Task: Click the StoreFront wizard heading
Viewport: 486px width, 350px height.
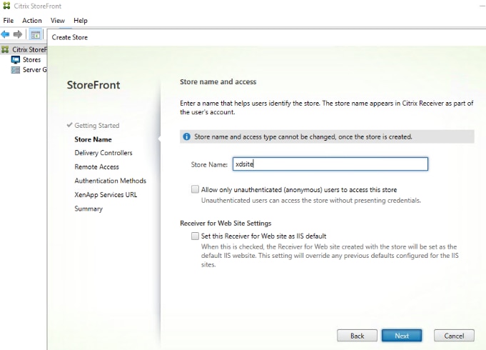Action: coord(93,85)
